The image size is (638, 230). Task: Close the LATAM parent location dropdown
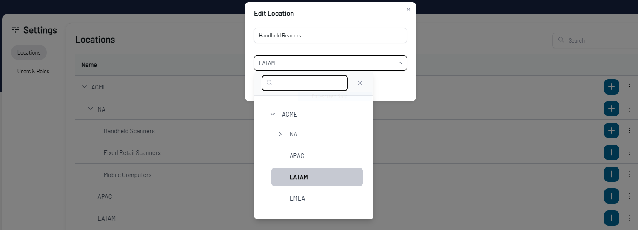[x=399, y=63]
